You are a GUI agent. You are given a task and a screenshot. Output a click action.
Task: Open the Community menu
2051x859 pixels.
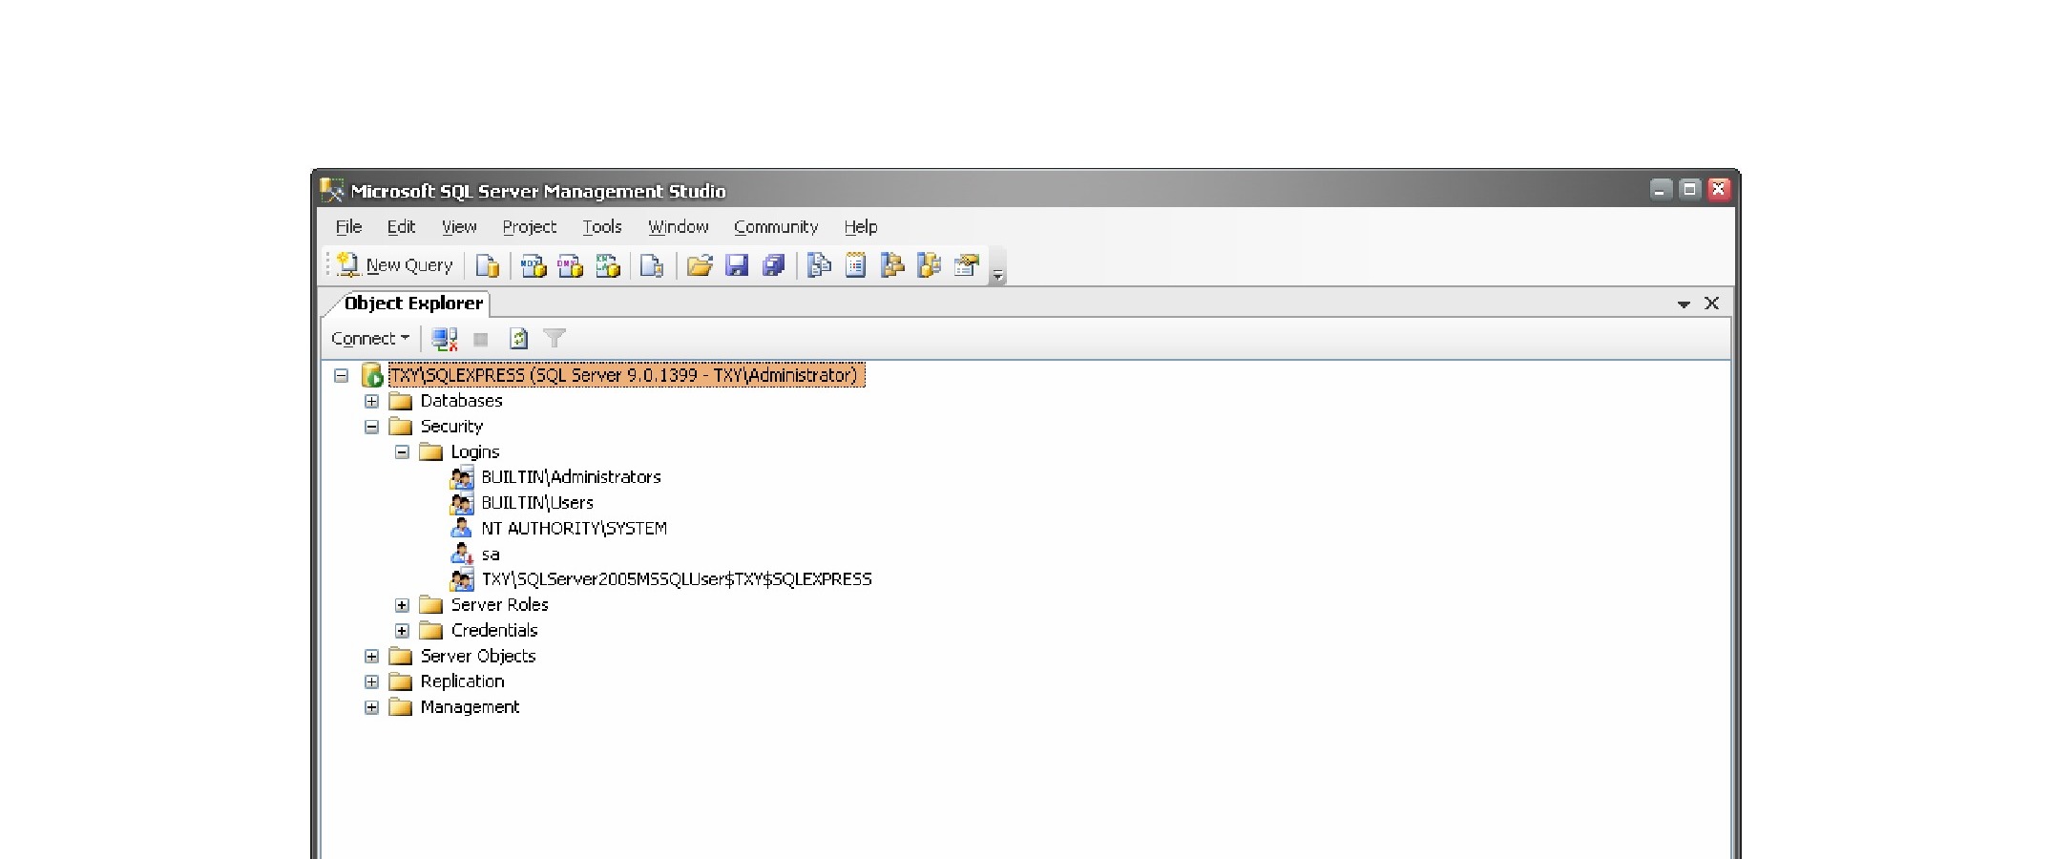coord(776,227)
